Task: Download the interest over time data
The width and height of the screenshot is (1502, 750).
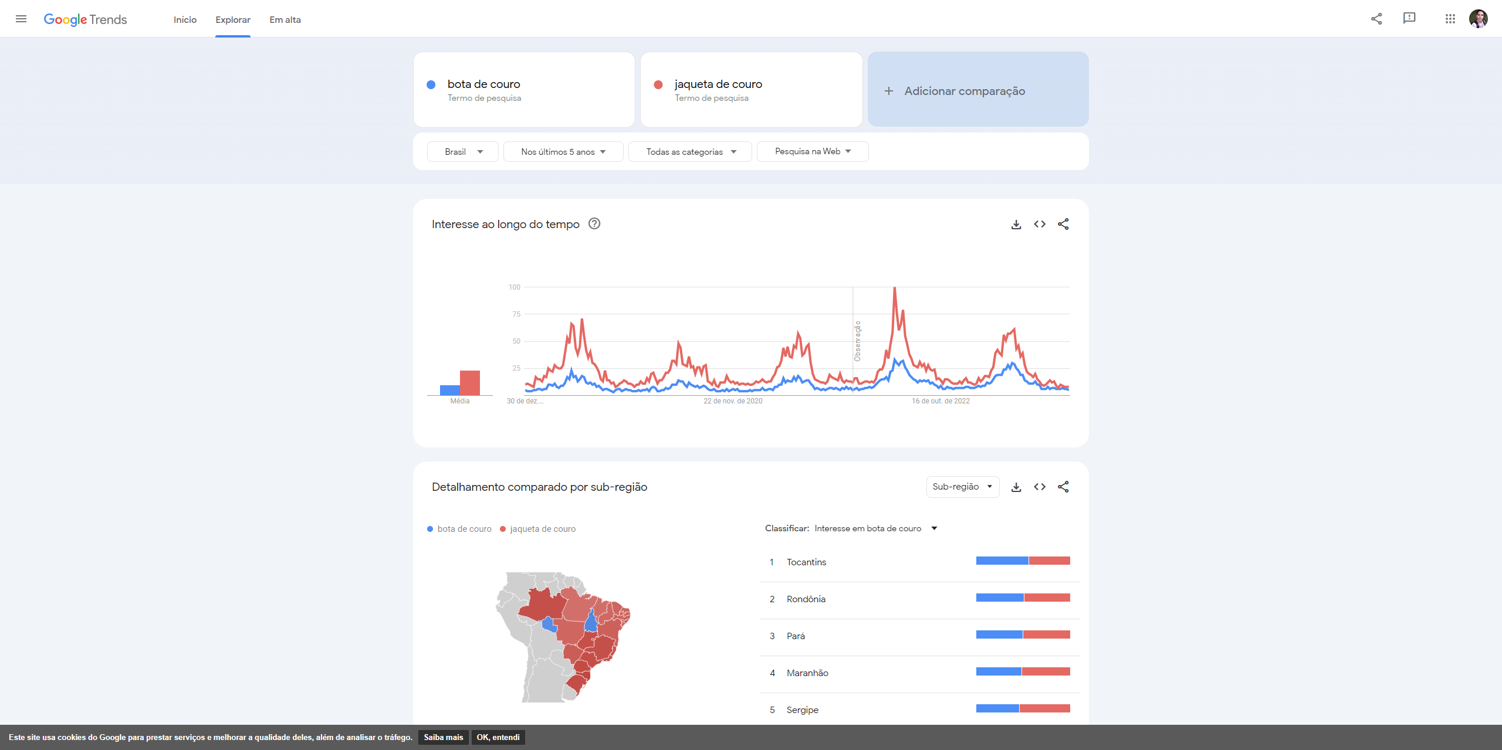Action: click(1016, 224)
